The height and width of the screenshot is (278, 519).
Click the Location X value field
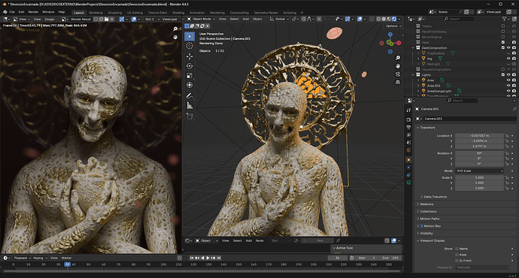pos(480,135)
